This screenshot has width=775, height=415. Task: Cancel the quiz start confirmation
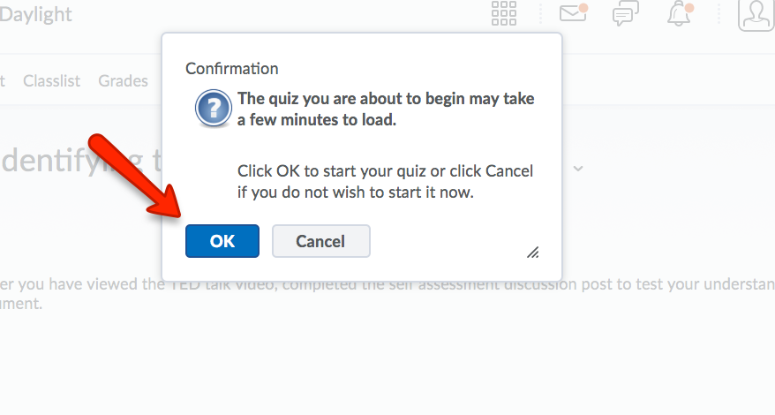pos(320,241)
